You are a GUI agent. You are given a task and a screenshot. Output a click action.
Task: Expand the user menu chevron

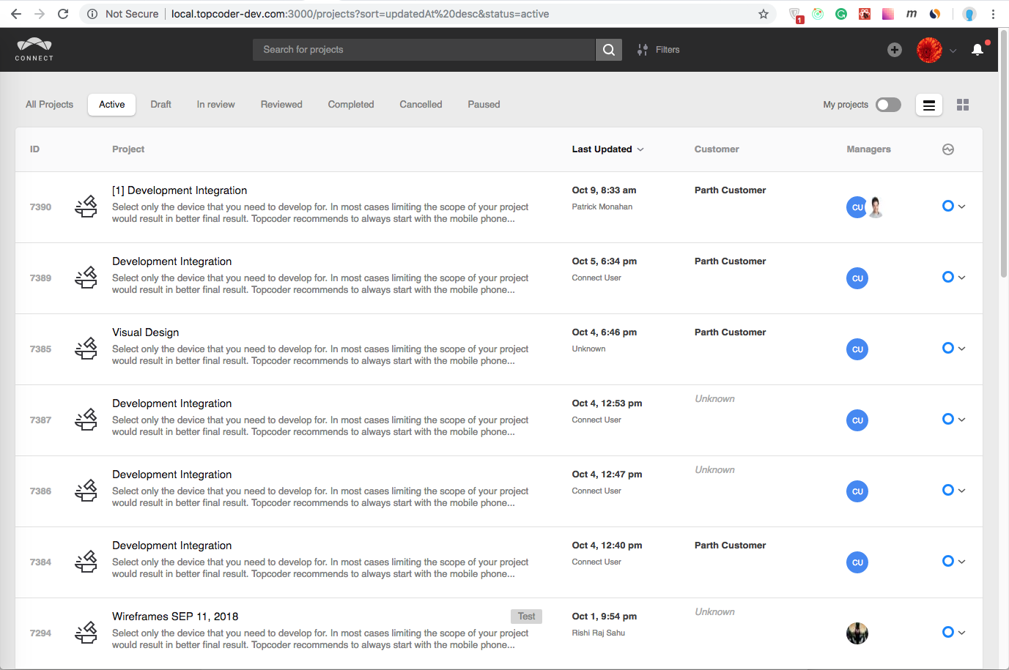(x=953, y=51)
